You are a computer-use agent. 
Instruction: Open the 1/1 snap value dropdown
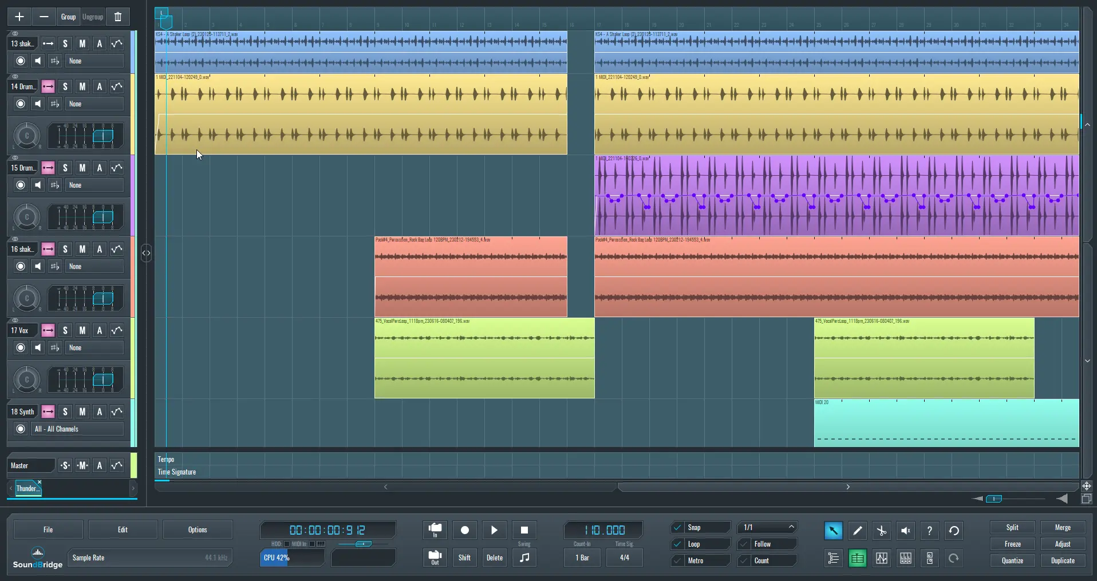767,527
